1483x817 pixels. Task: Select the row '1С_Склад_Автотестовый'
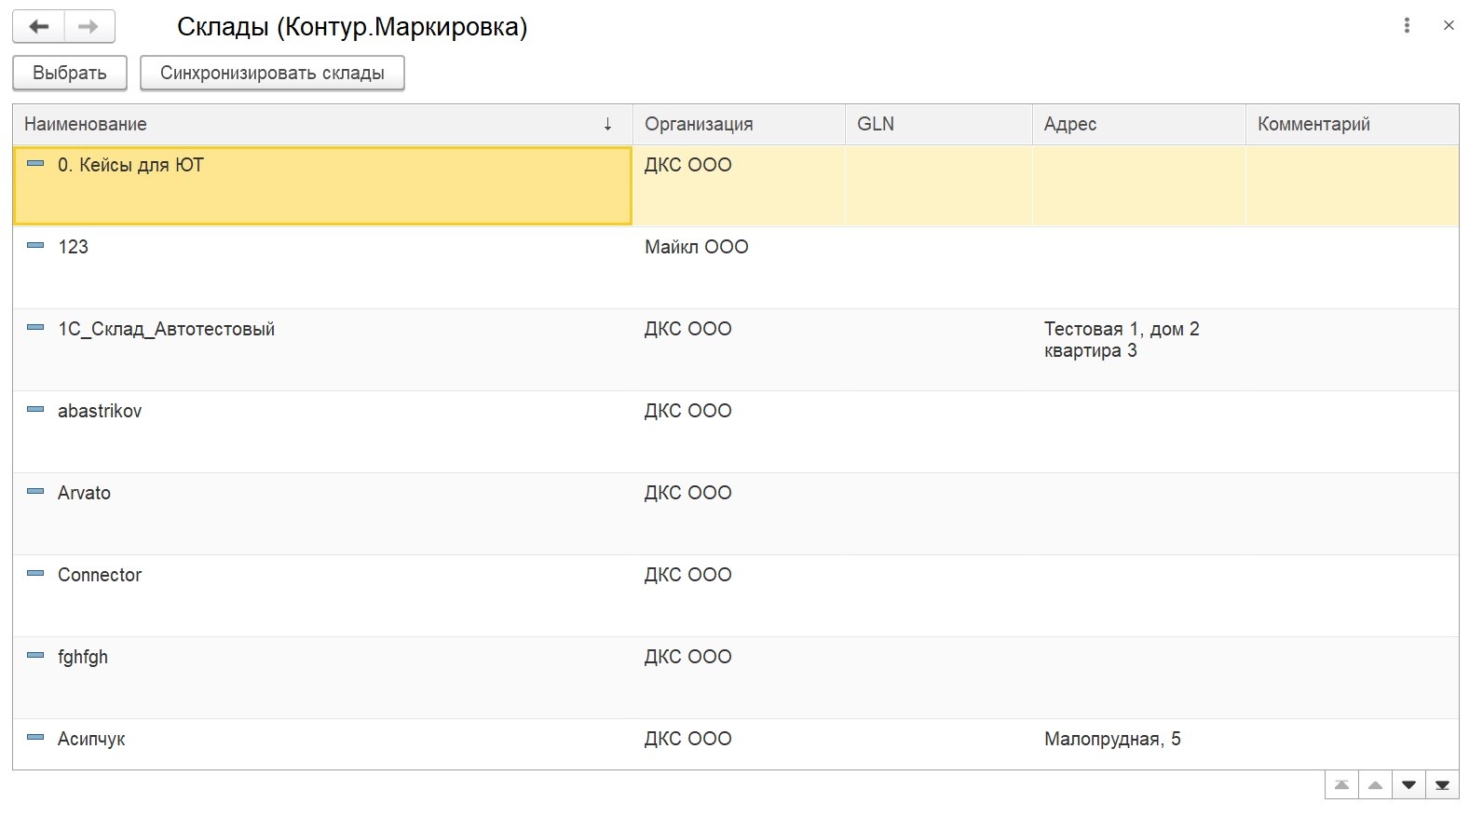(736, 349)
